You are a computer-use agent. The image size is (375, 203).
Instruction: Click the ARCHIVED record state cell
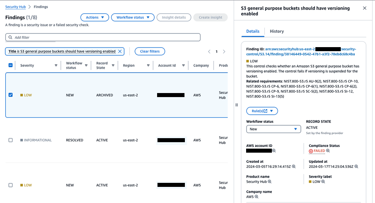coord(104,95)
